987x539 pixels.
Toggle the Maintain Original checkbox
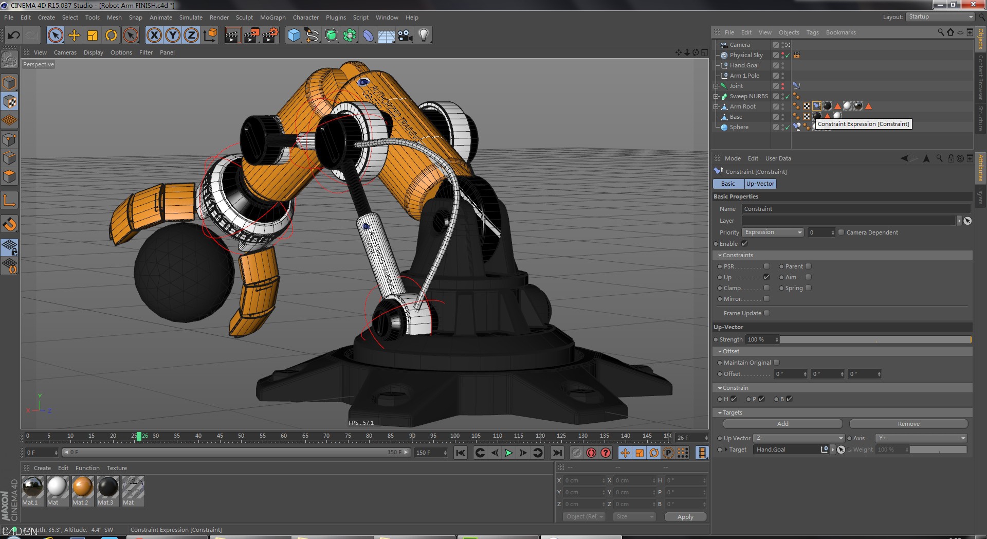point(776,363)
